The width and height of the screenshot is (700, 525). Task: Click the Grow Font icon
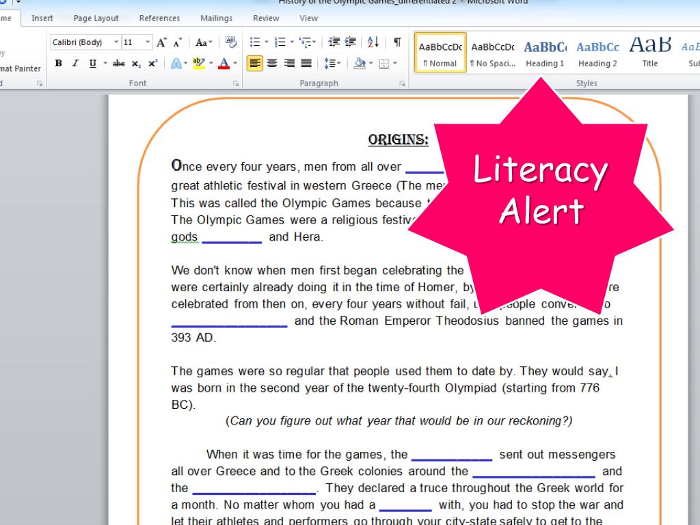pyautogui.click(x=161, y=42)
